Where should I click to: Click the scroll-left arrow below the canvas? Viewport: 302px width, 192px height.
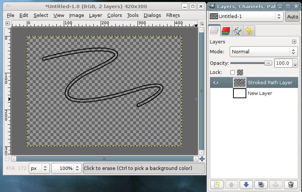coord(14,159)
